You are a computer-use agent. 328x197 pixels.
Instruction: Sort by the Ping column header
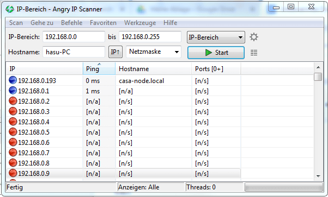(99, 69)
